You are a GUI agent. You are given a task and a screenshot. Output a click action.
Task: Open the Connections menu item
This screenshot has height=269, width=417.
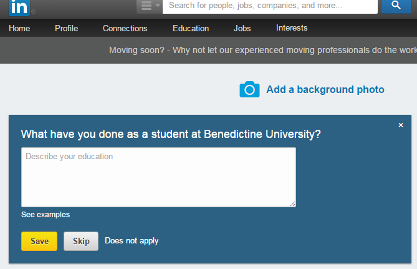point(125,28)
